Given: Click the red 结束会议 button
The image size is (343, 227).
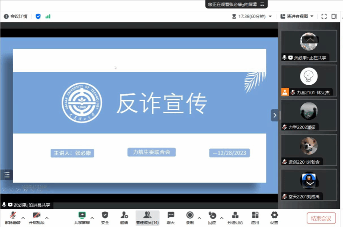Looking at the screenshot, I should click(x=321, y=218).
